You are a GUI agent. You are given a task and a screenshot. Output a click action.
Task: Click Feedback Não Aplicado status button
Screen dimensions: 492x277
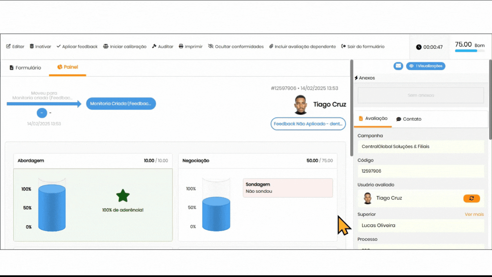coord(308,124)
